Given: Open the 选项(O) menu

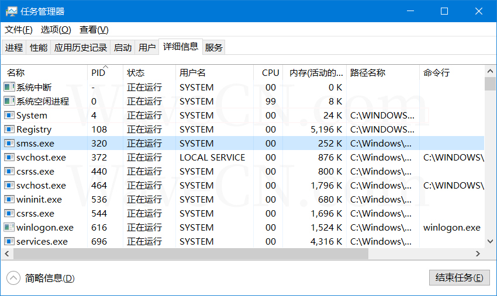Looking at the screenshot, I should 56,30.
